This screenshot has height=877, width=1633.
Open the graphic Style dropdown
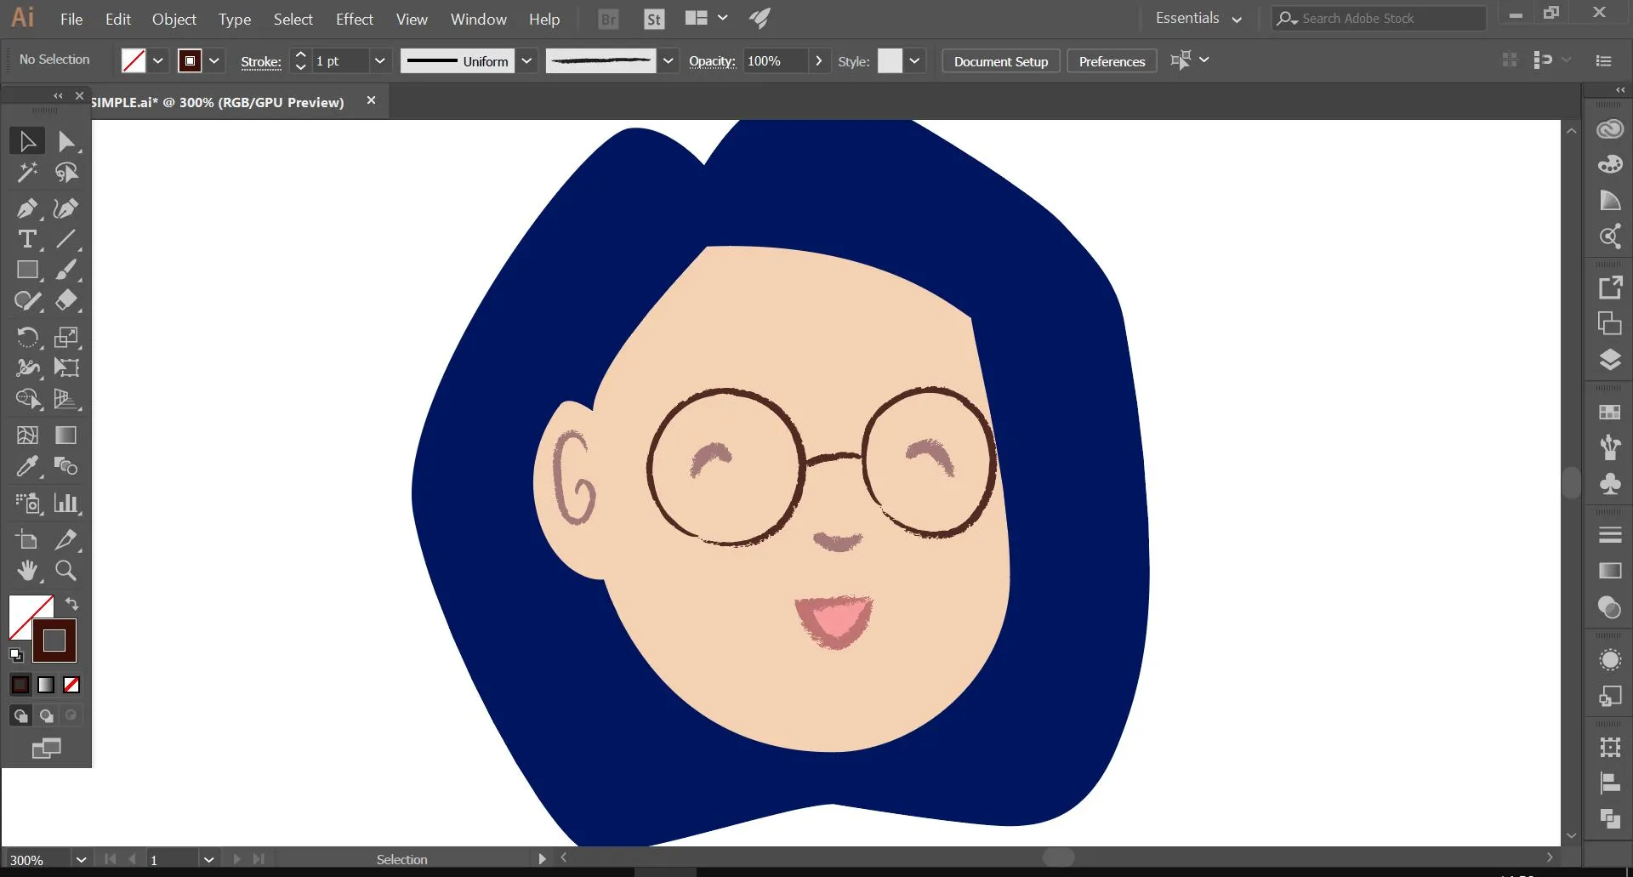click(x=914, y=60)
